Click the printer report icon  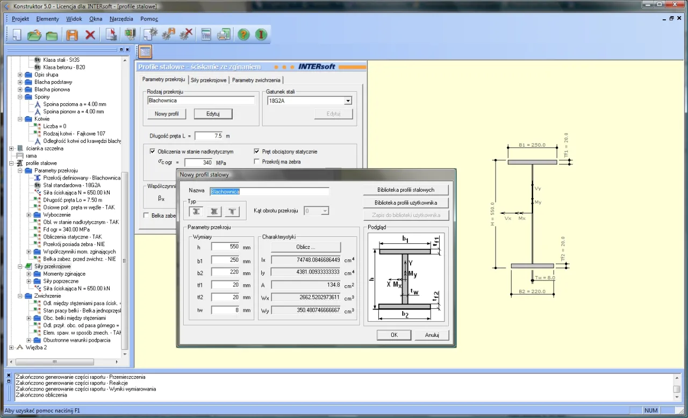click(x=224, y=35)
